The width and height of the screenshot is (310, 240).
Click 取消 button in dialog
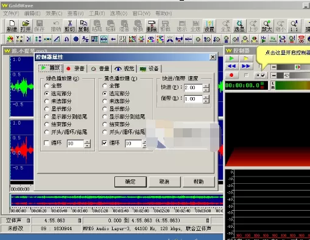(x=164, y=181)
